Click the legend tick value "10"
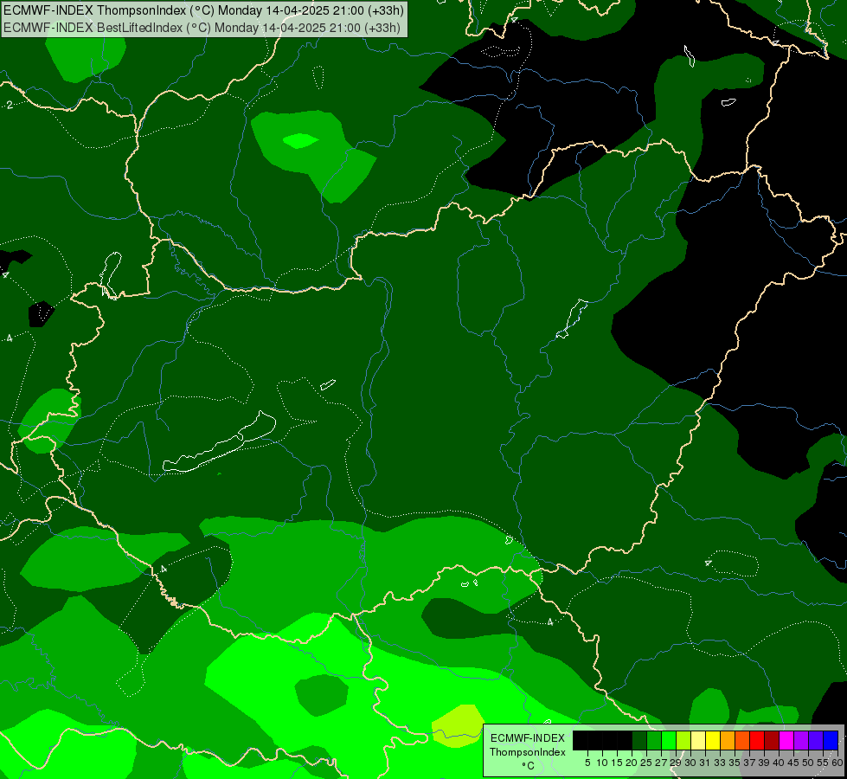The image size is (847, 779). [x=602, y=763]
